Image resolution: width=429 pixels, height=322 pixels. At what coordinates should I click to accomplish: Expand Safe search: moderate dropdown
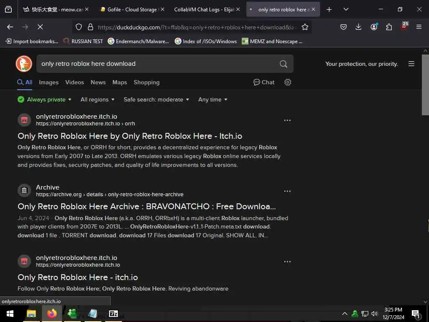coord(156,99)
